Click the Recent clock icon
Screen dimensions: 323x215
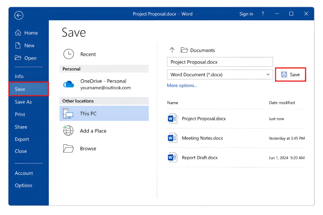click(68, 54)
